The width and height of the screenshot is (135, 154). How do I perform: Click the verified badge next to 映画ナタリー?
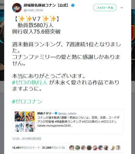(56, 113)
